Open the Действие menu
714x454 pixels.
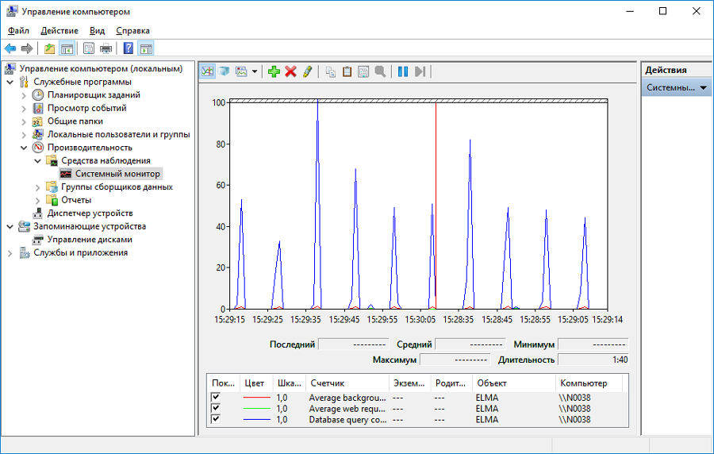pyautogui.click(x=59, y=30)
